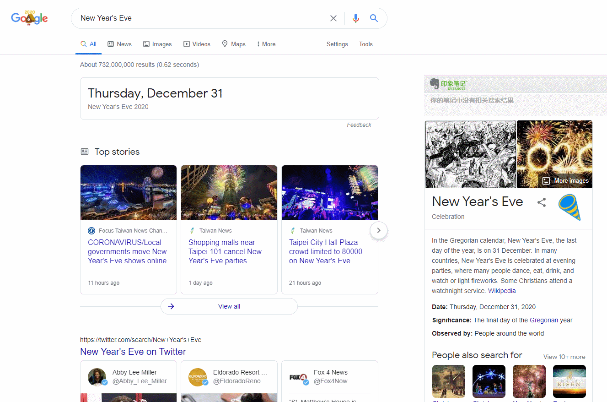Image resolution: width=607 pixels, height=402 pixels.
Task: Click the search input field
Action: point(201,18)
